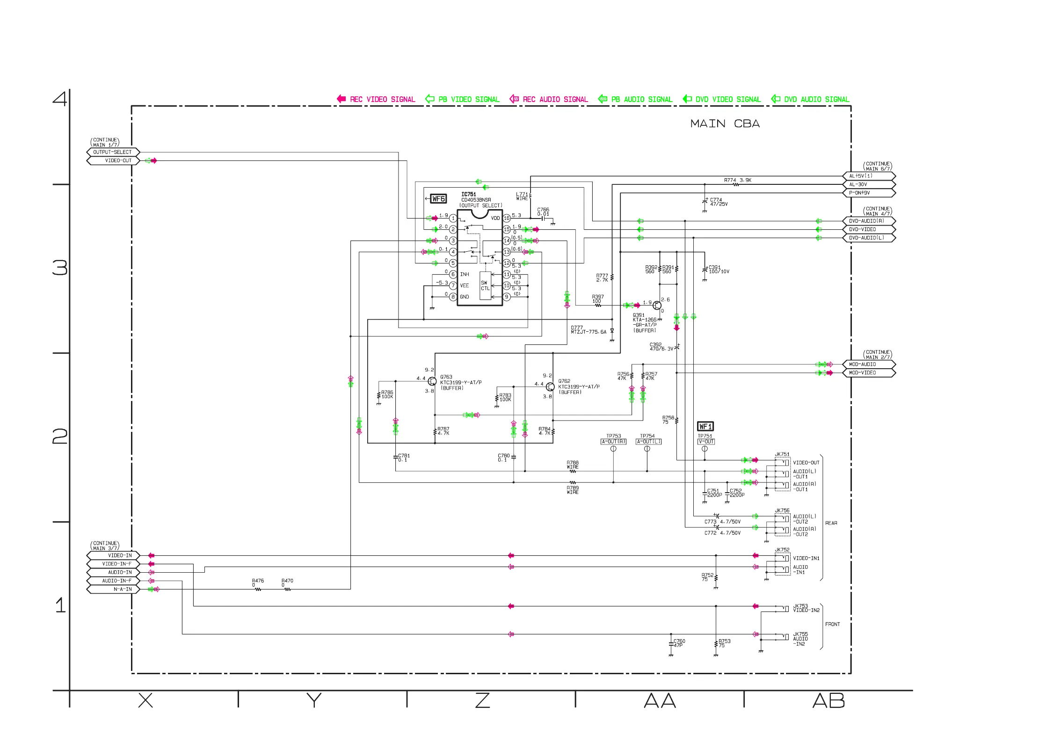1061x743 pixels.
Task: Select the DVD-VIDEO connector tag
Action: tap(869, 229)
